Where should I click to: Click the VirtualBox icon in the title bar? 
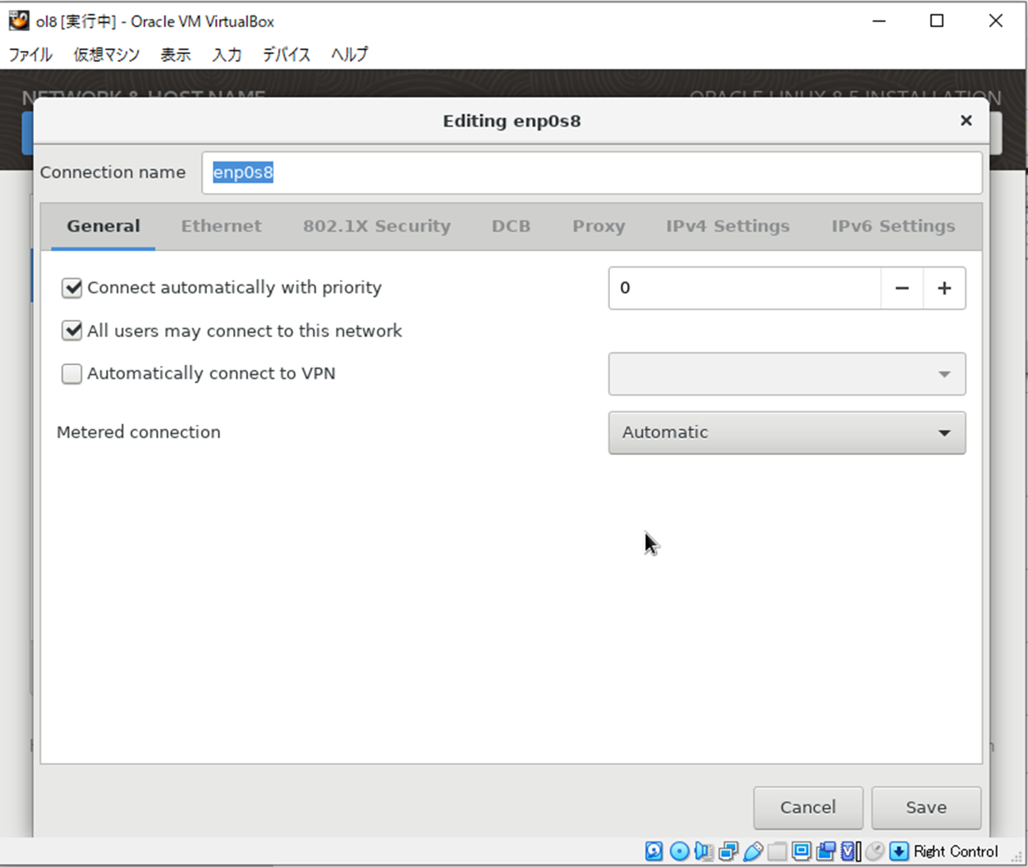pyautogui.click(x=19, y=21)
